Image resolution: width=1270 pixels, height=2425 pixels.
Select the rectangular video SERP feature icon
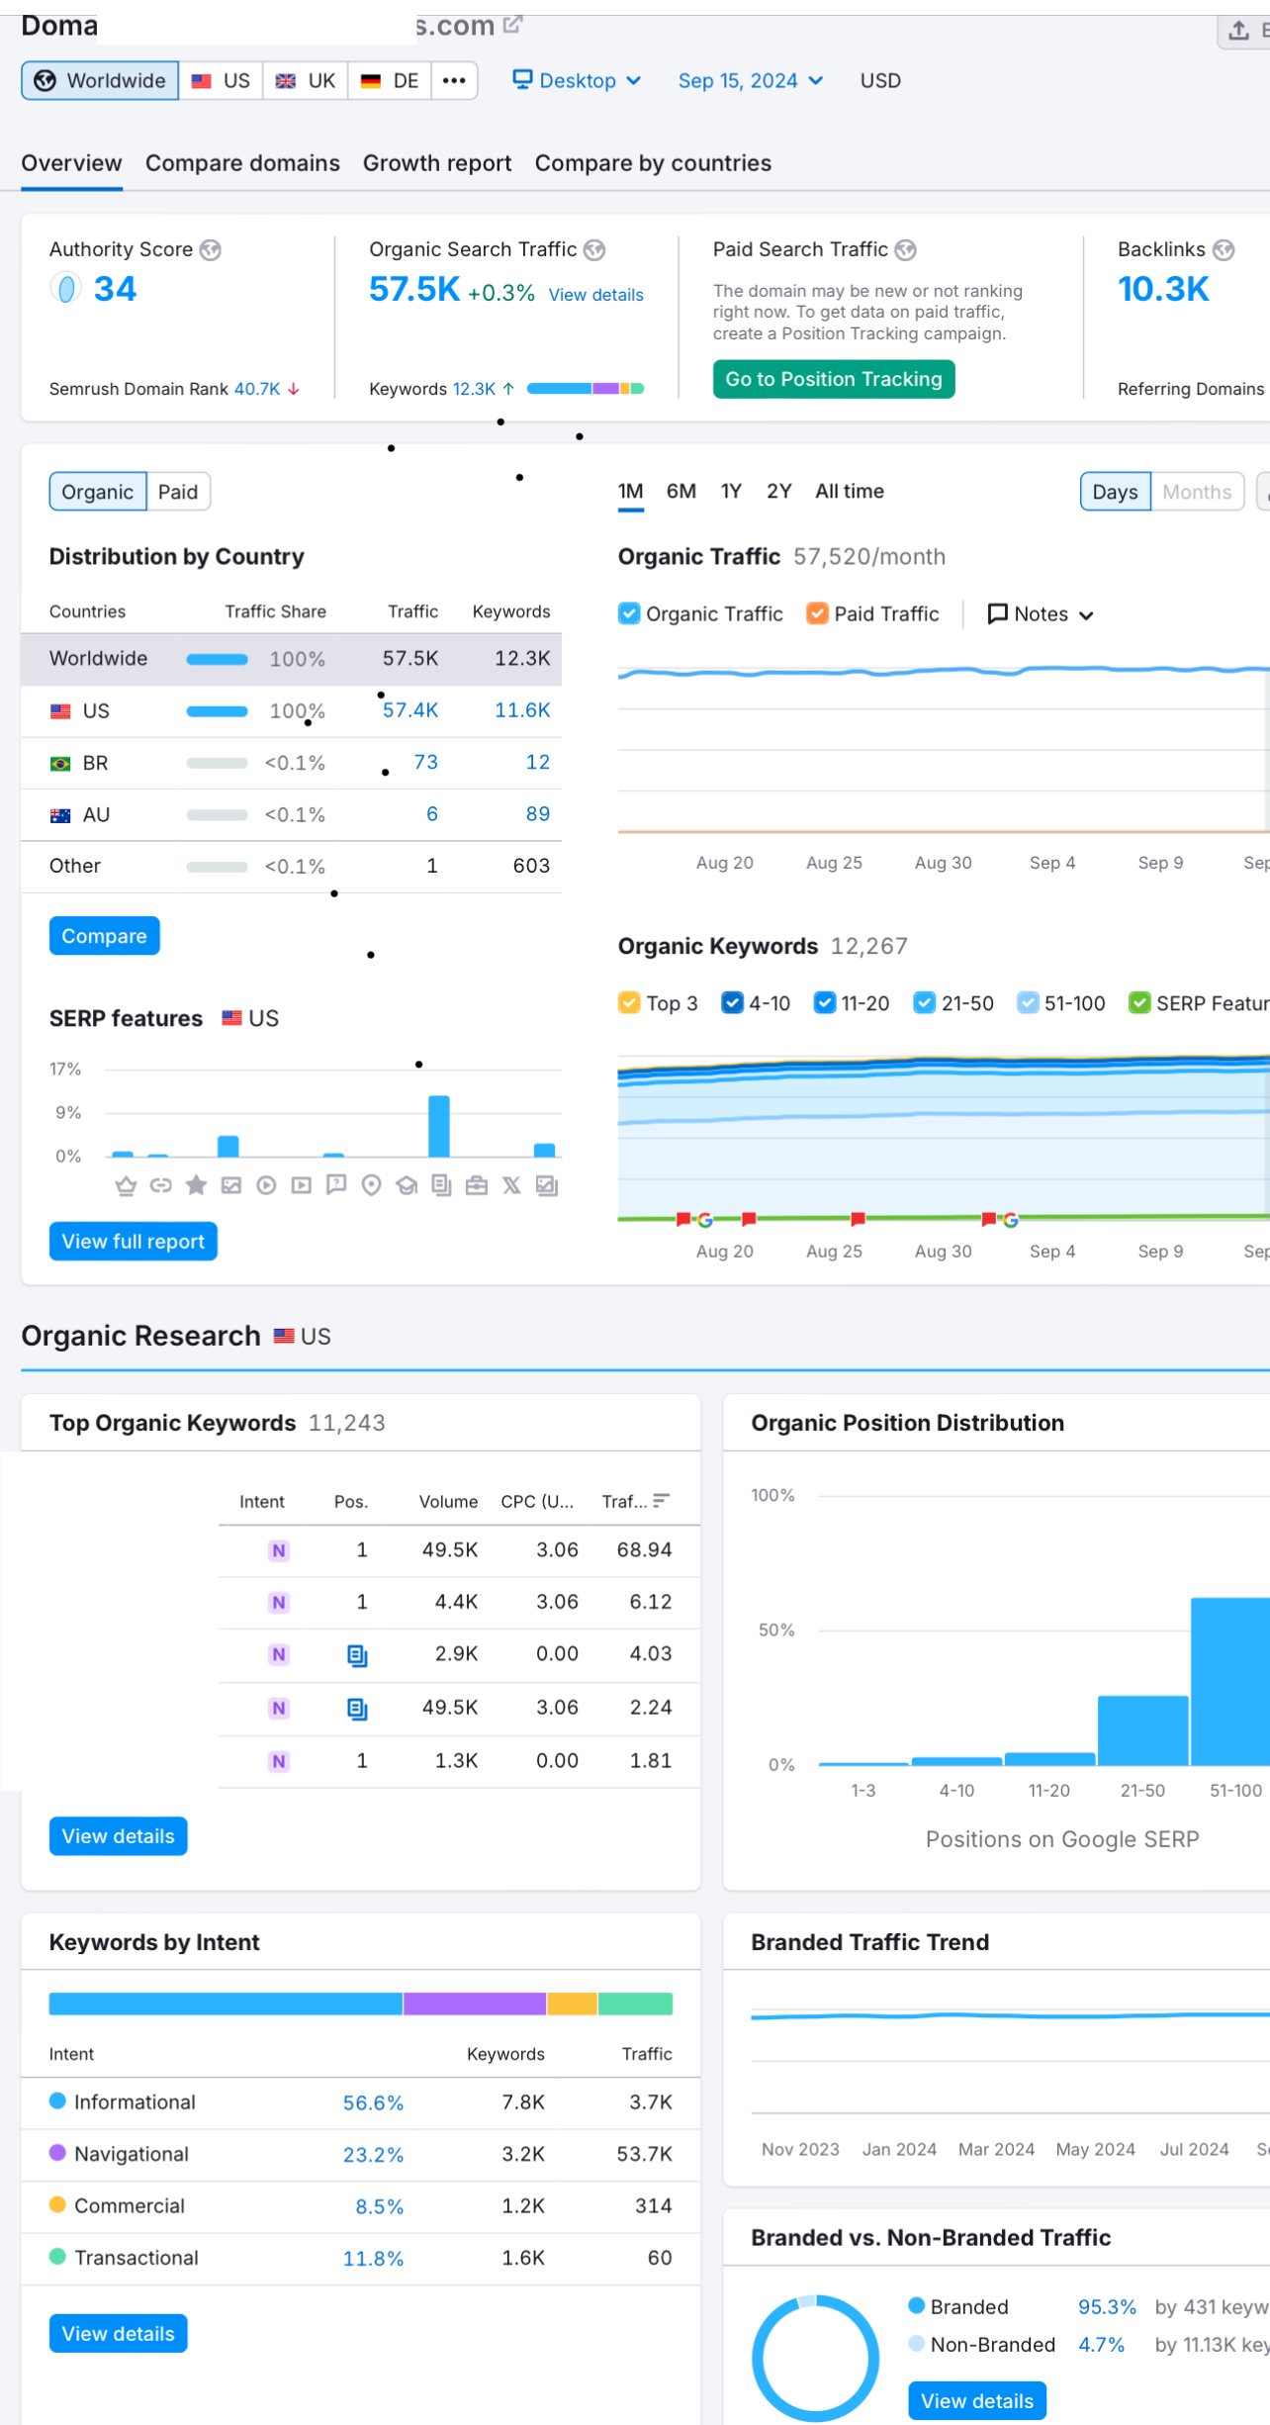[302, 1185]
